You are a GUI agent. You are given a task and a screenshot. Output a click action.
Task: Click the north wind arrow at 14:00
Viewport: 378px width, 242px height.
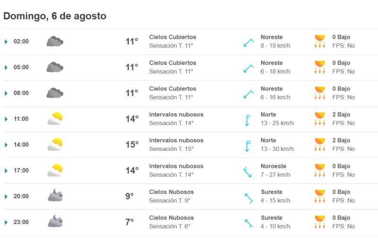coord(248,145)
